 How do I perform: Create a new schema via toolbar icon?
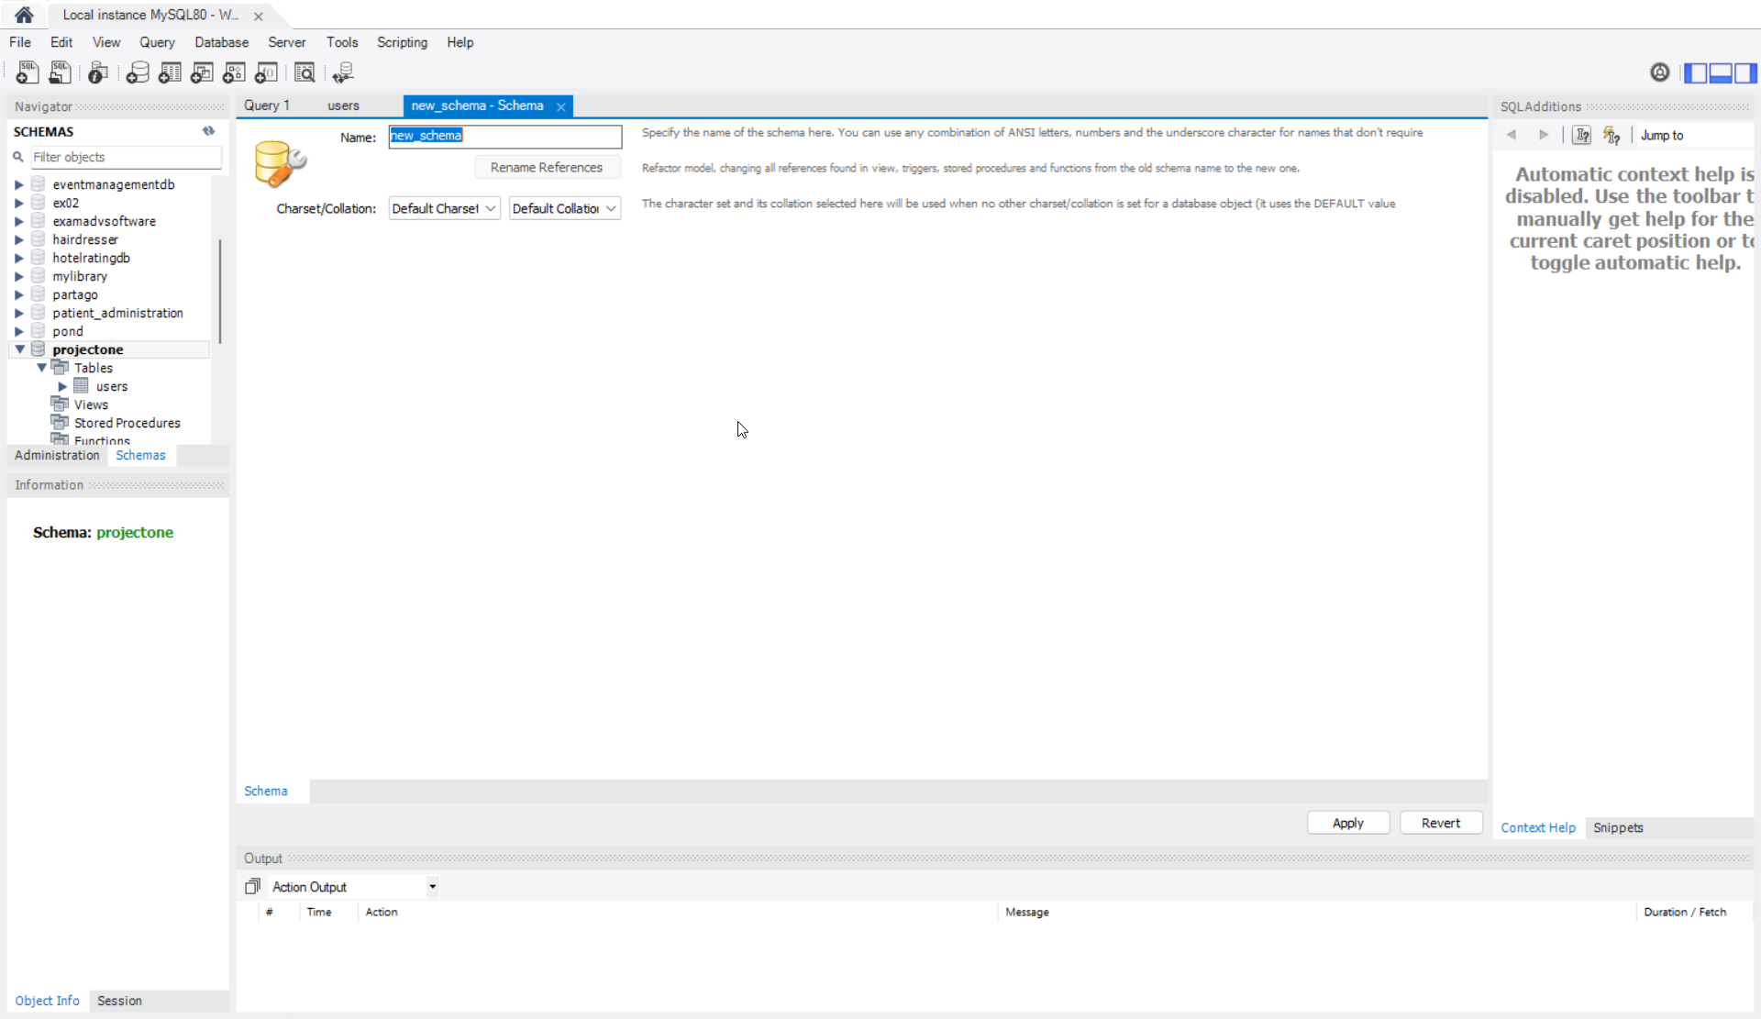coord(138,72)
